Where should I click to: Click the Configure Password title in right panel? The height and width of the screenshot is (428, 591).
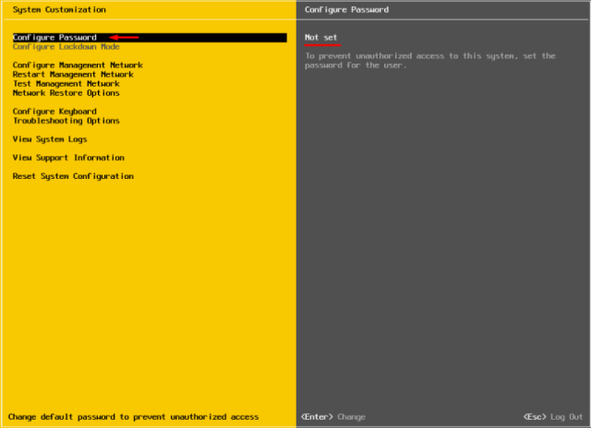tap(346, 9)
